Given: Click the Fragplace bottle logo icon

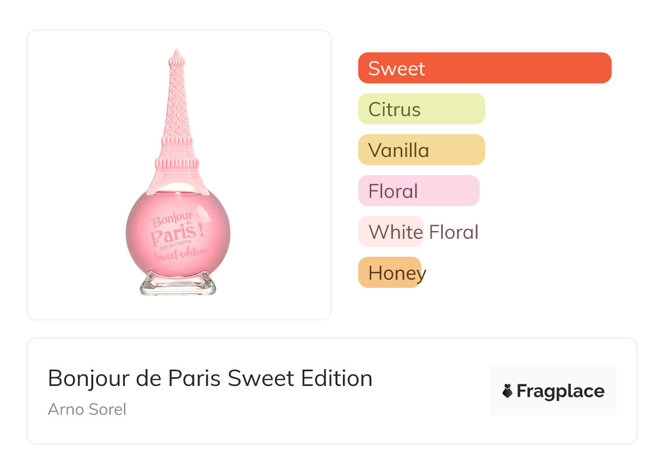Looking at the screenshot, I should (x=508, y=391).
